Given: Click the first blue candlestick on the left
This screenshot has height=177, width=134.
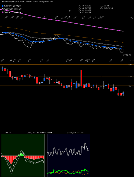Looking at the screenshot, I should [x=2, y=68].
